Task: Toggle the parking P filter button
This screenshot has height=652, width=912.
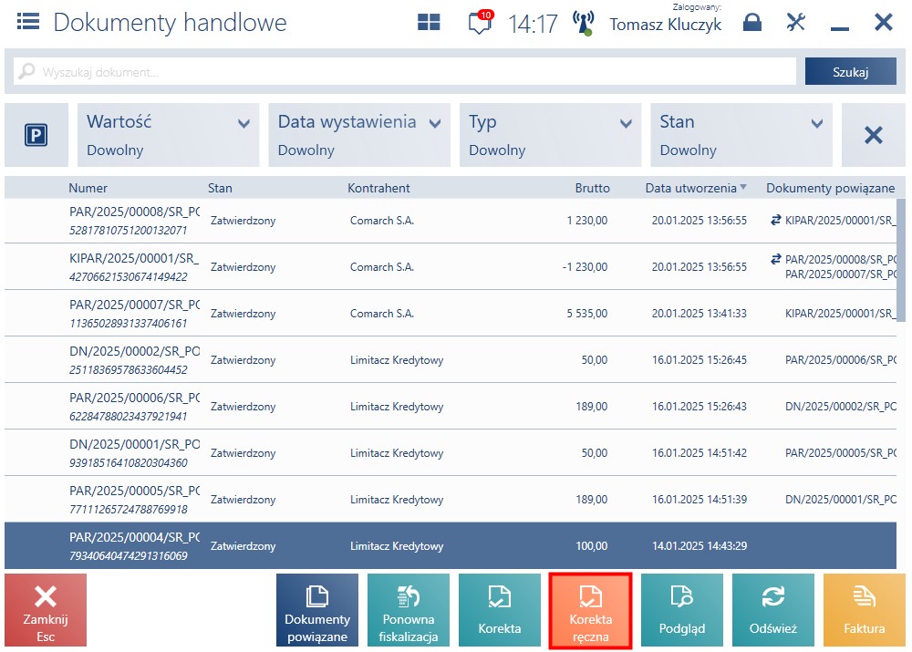Action: (x=36, y=135)
